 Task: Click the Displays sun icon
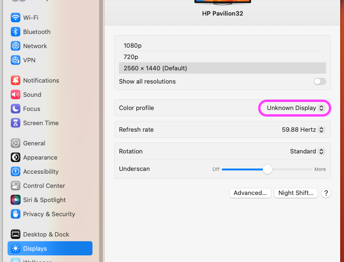[16, 248]
